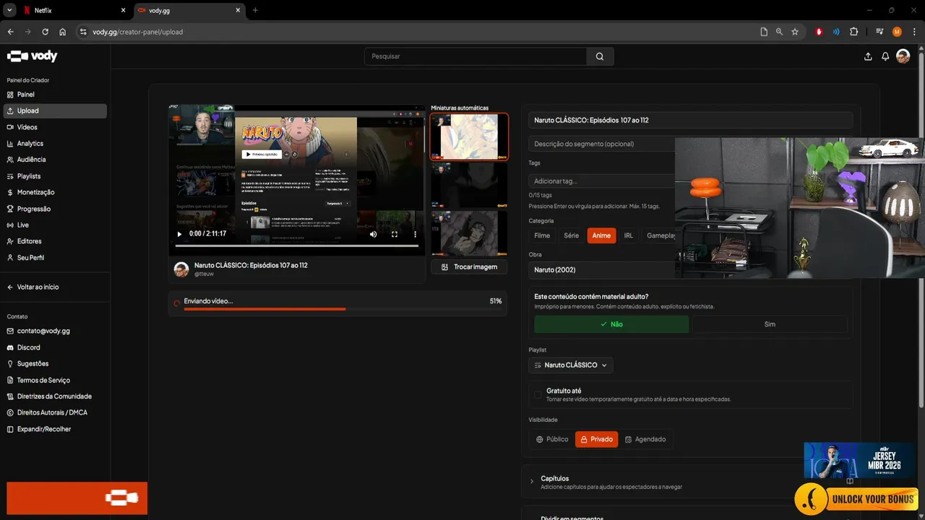Set visibility to Agendado
This screenshot has height=520, width=925.
point(645,439)
